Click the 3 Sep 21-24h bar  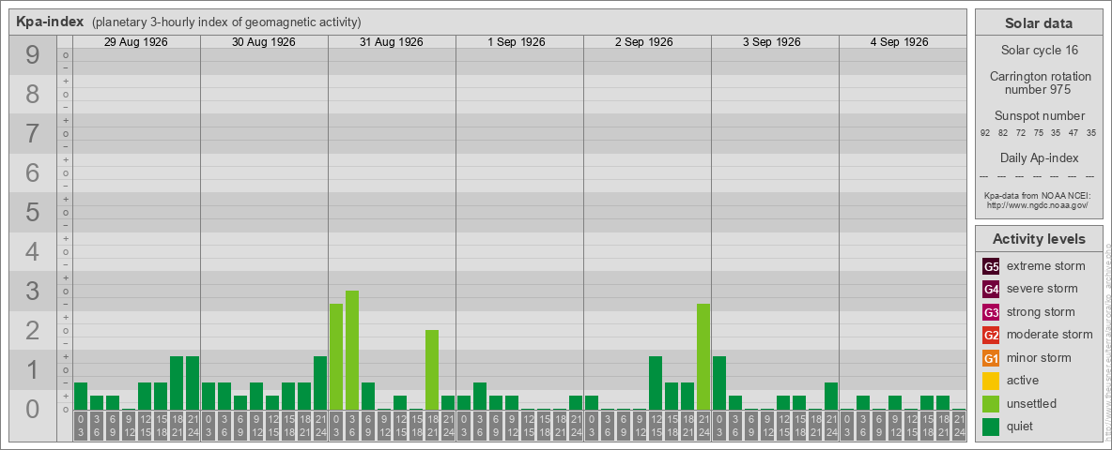pos(830,397)
